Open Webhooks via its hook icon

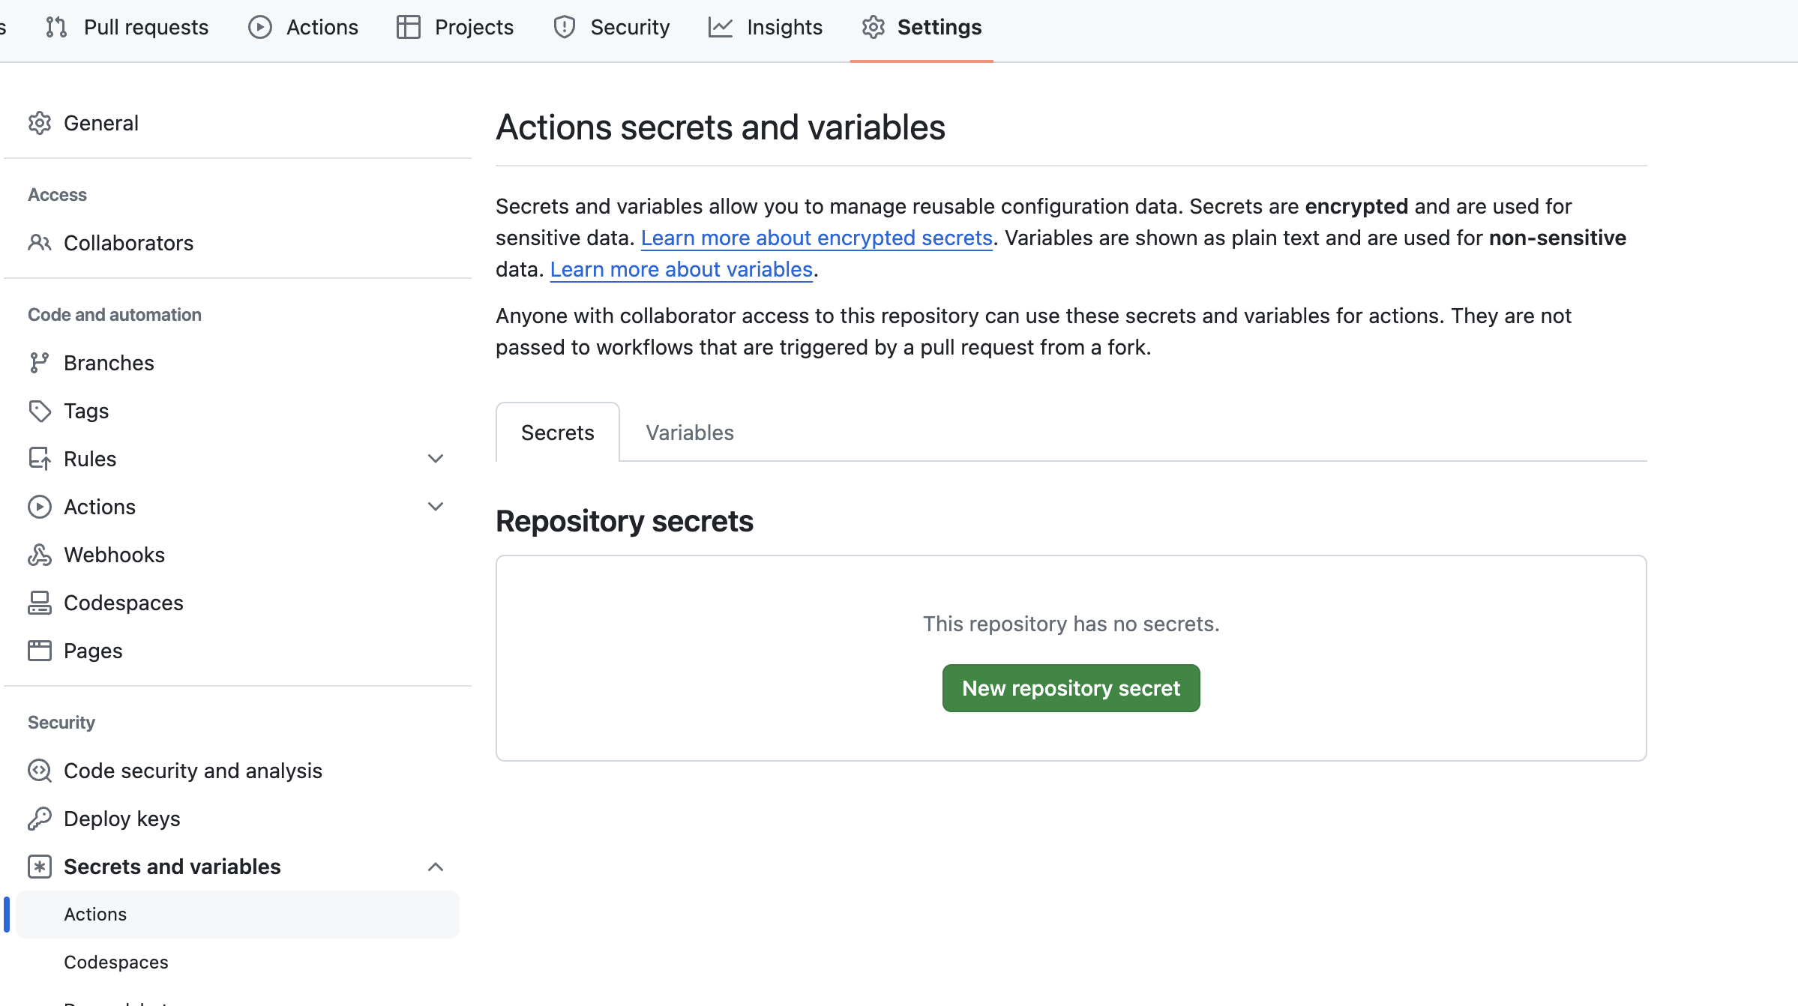click(40, 554)
